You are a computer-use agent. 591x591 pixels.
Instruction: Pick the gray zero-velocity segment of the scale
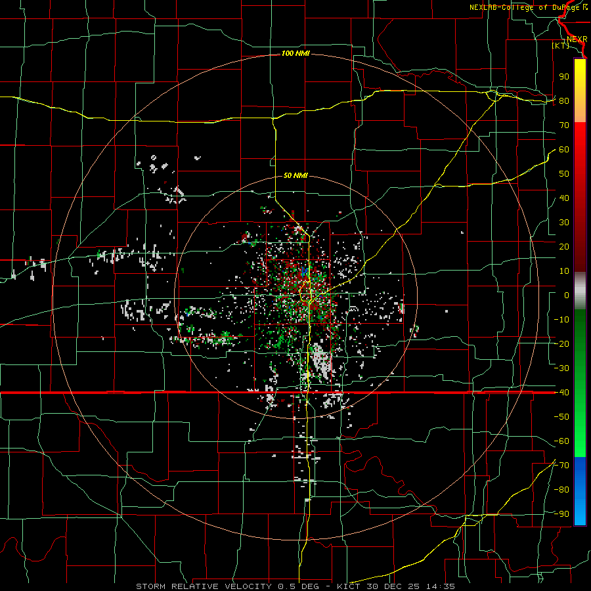(580, 290)
